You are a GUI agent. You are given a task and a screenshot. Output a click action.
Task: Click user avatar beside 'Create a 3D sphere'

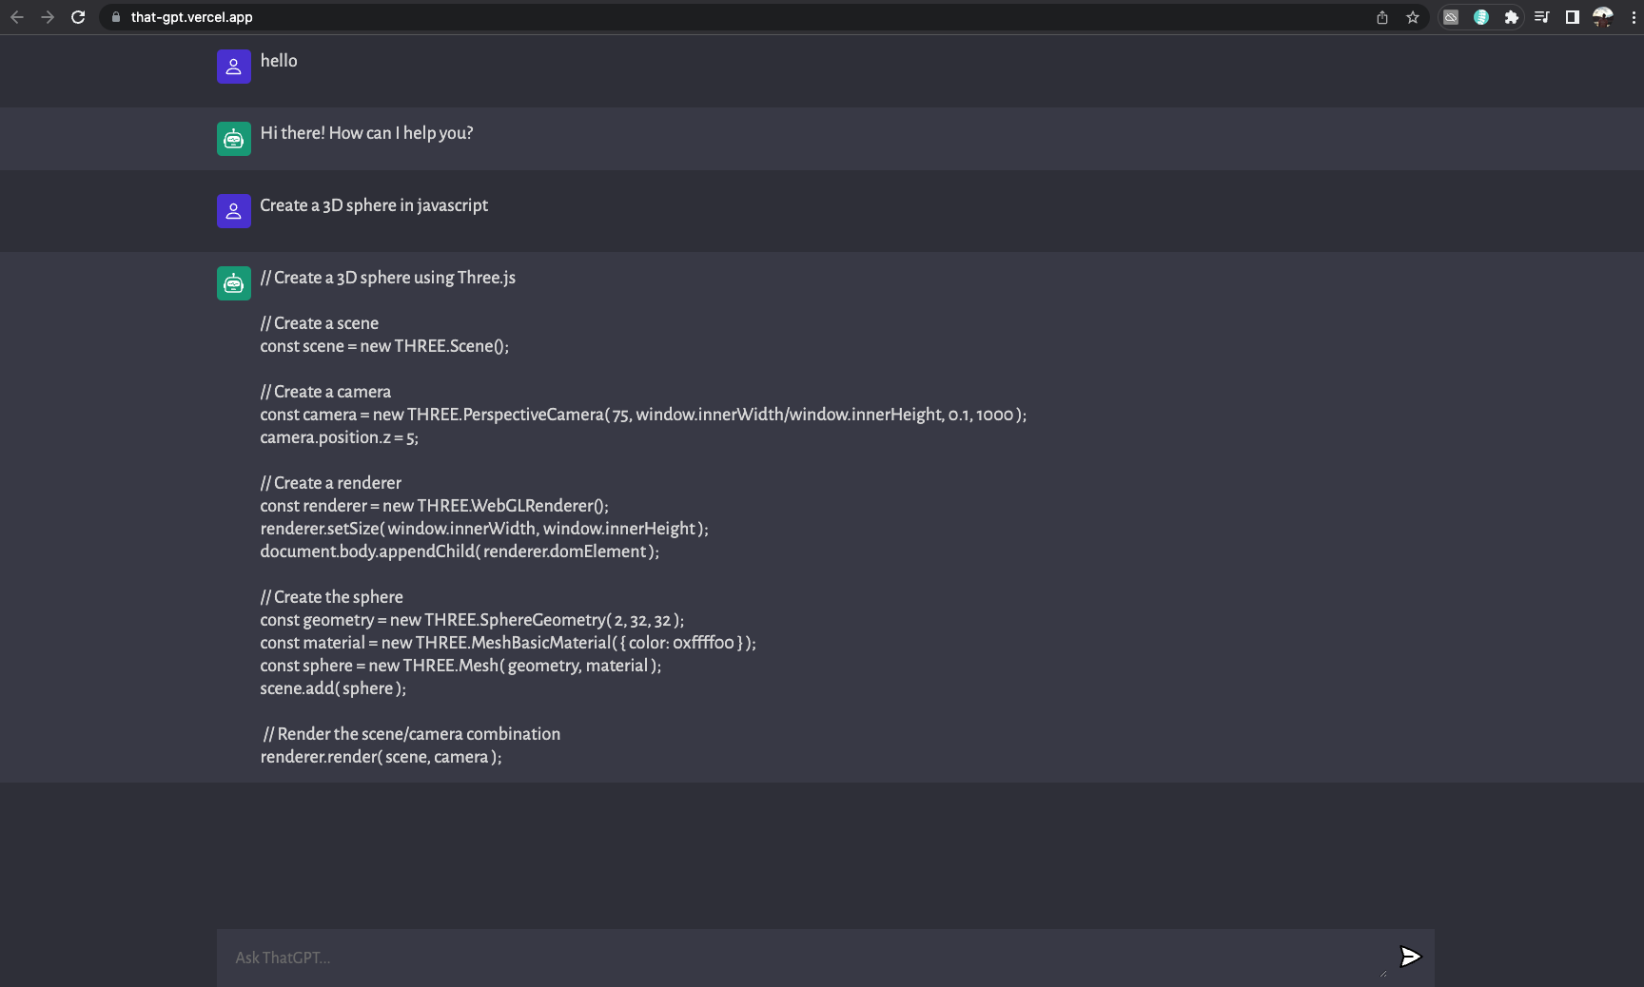pos(234,211)
